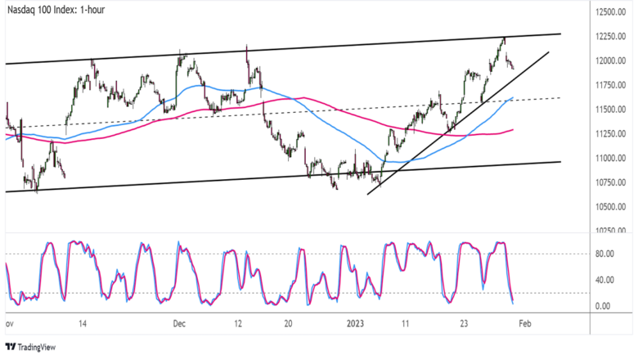638x359 pixels.
Task: Select the 80.00 stochastic level label
Action: (606, 254)
